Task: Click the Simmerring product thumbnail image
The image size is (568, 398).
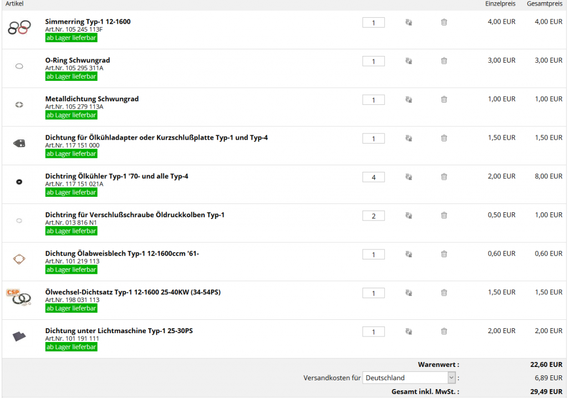Action: click(19, 27)
